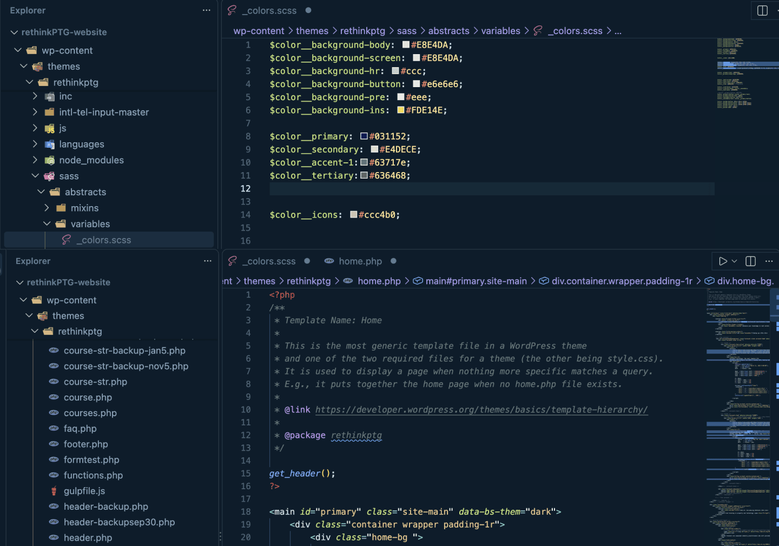Open header-backupsep30.php in the file tree
This screenshot has width=779, height=546.
pyautogui.click(x=119, y=522)
